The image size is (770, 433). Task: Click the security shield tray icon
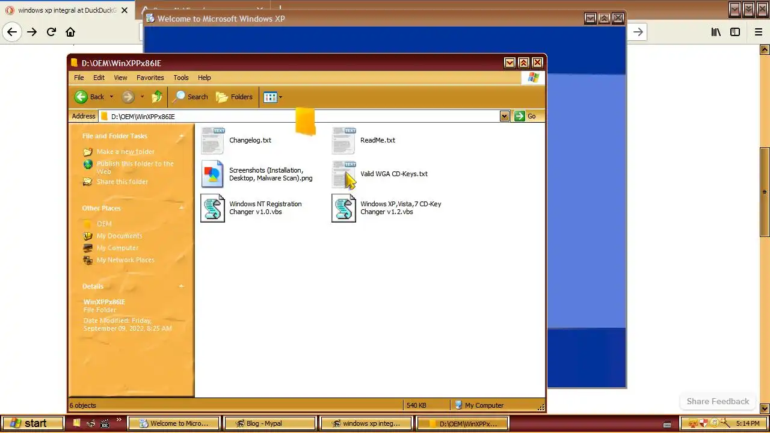pos(703,423)
